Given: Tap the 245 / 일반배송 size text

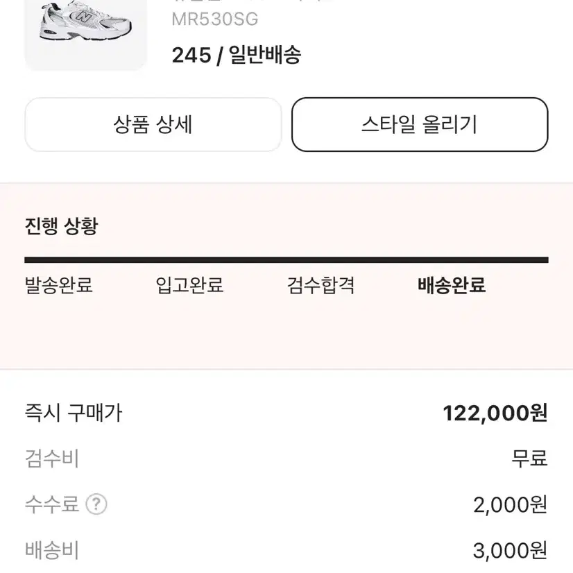Looking at the screenshot, I should (x=237, y=55).
